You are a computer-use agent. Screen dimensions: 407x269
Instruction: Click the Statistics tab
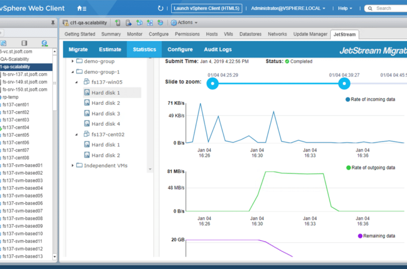(x=145, y=50)
